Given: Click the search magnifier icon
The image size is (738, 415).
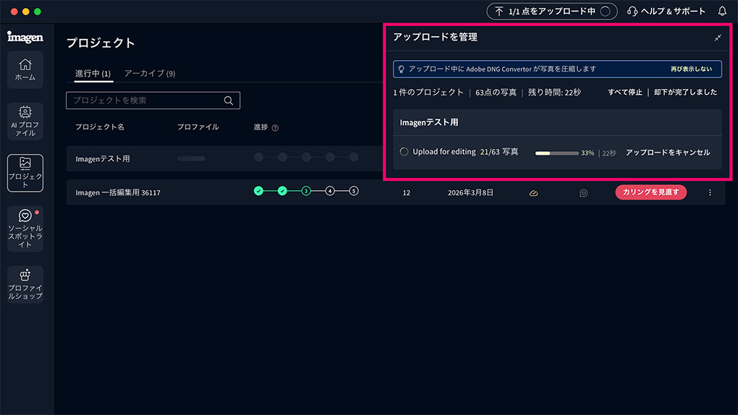Looking at the screenshot, I should [x=229, y=100].
